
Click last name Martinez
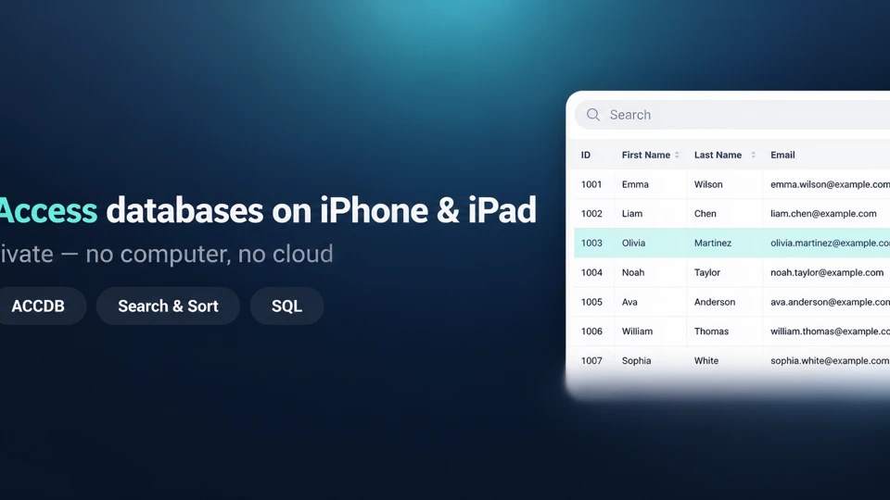point(713,244)
